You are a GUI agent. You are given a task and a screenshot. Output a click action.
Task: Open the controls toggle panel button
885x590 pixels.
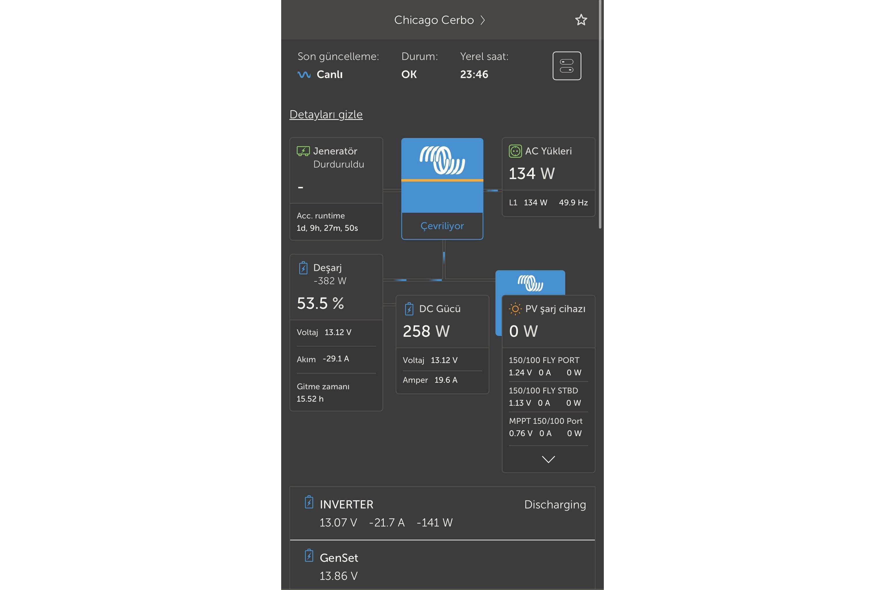point(567,66)
